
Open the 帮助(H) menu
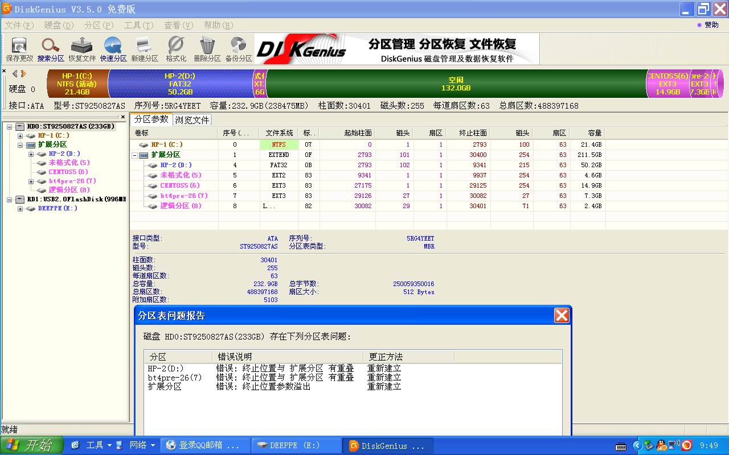point(219,25)
